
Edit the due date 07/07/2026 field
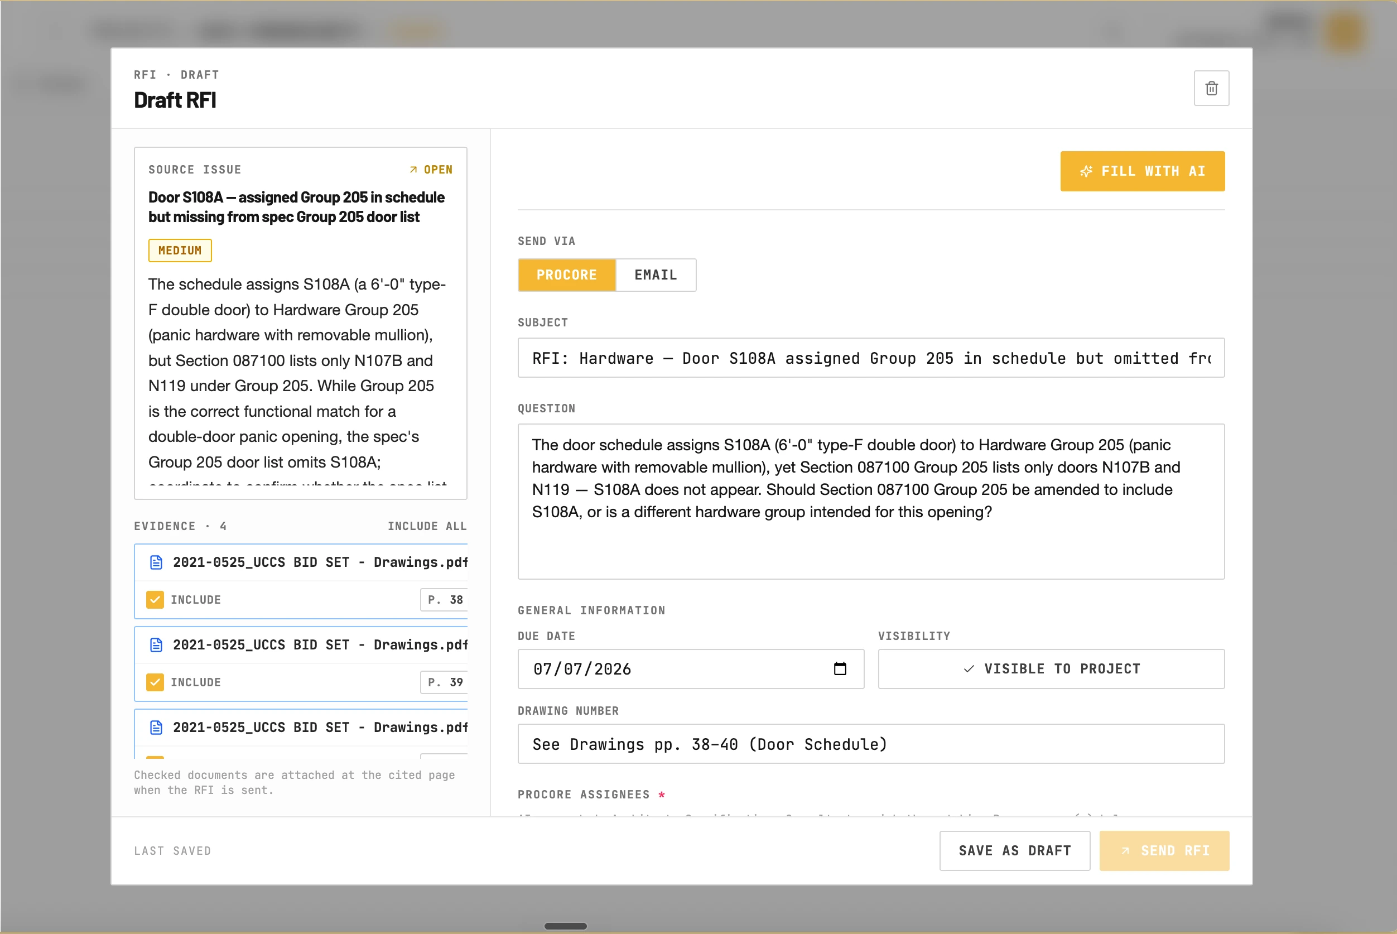[690, 668]
